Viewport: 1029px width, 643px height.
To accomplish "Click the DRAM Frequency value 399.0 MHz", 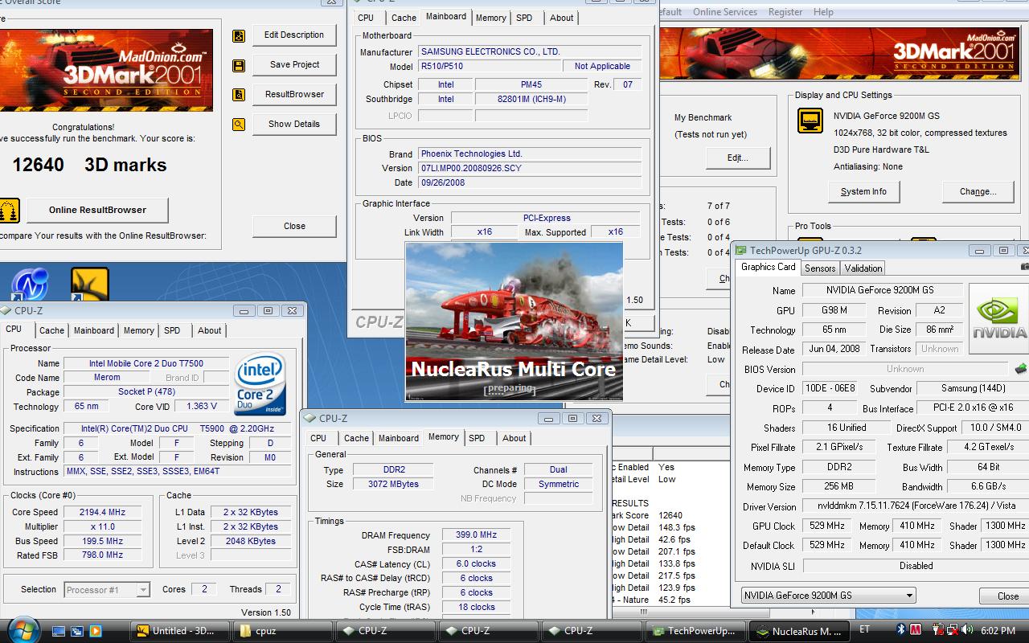I will (x=476, y=534).
